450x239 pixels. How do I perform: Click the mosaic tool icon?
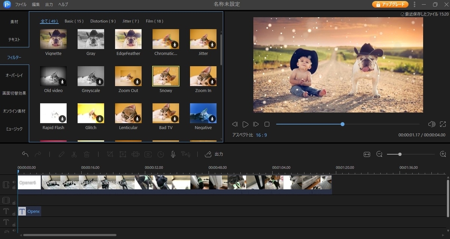(x=135, y=154)
